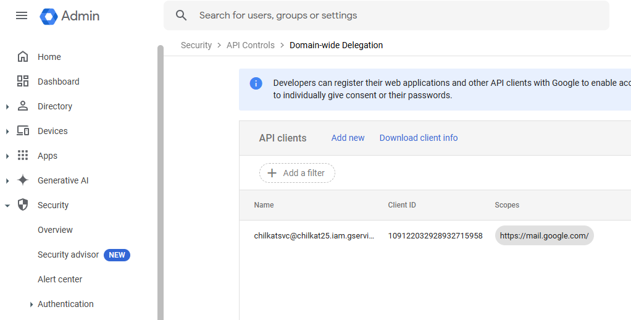The width and height of the screenshot is (631, 320).
Task: Click the Apps grid icon in the sidebar
Action: tap(23, 156)
